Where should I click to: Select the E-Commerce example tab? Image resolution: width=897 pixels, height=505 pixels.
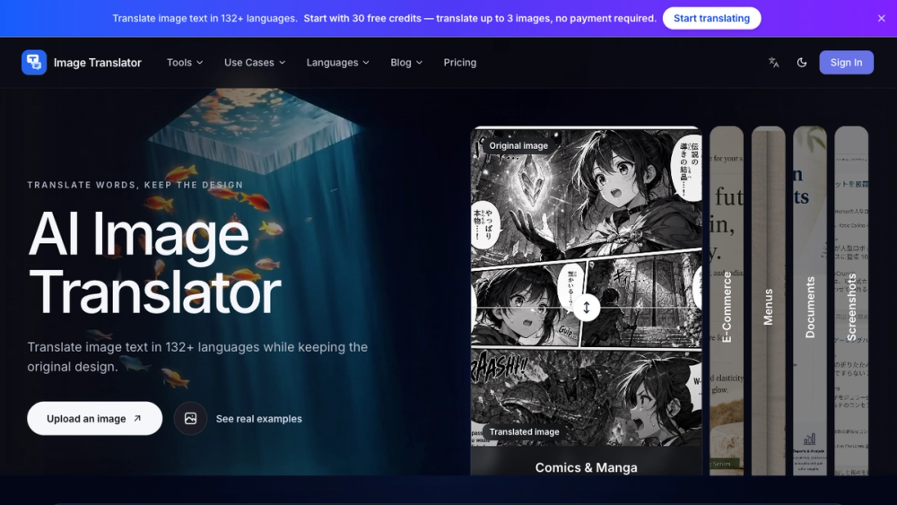click(727, 300)
